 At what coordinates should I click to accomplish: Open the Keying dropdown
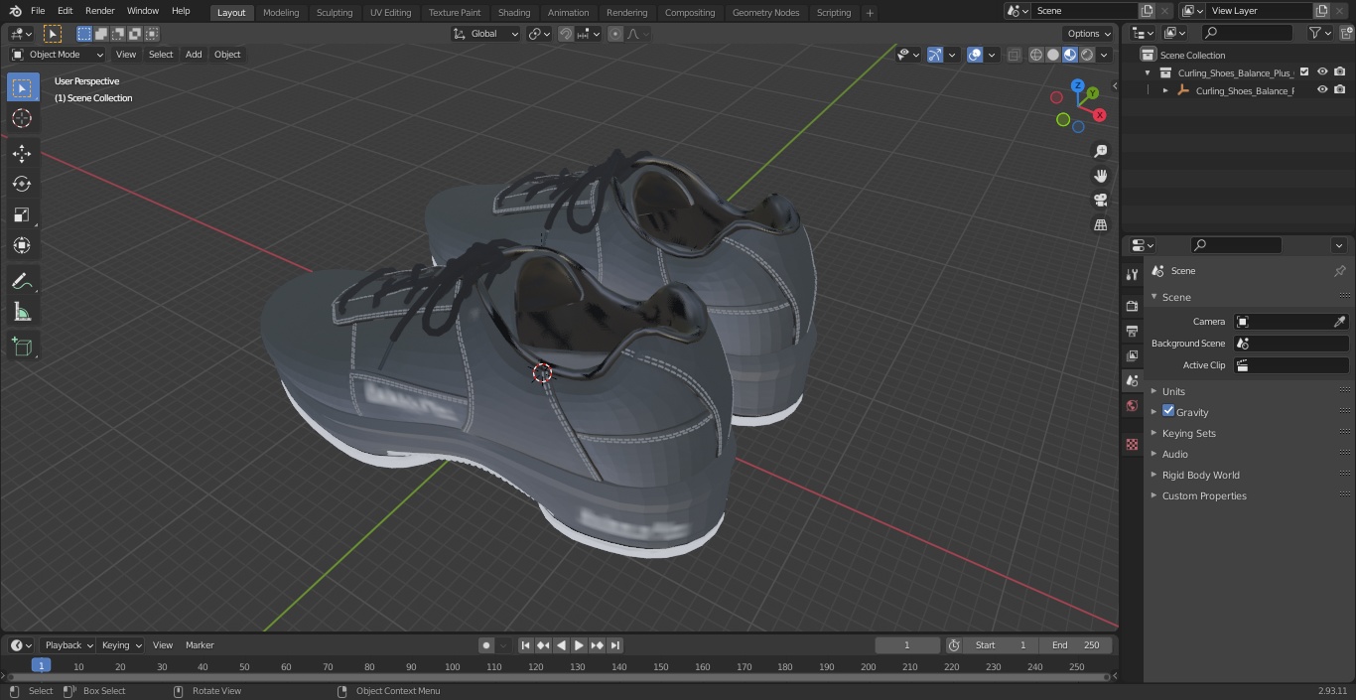(121, 645)
